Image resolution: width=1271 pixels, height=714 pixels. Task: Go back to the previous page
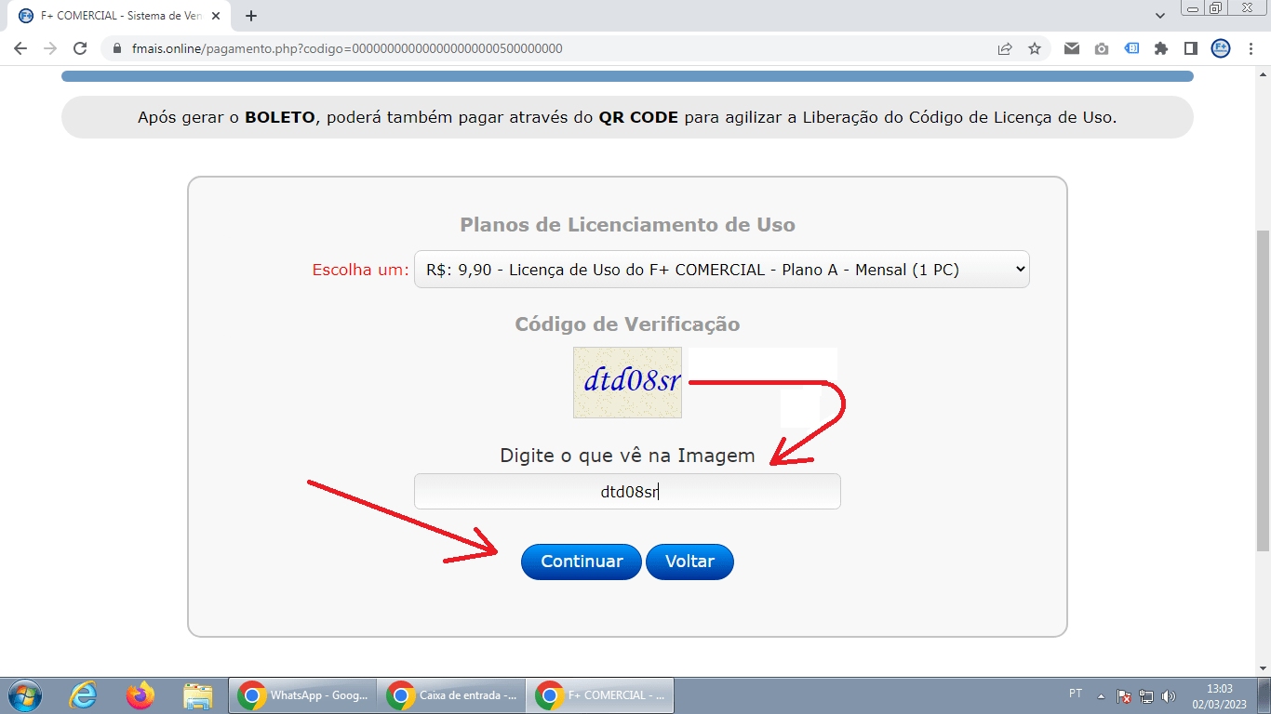20,48
